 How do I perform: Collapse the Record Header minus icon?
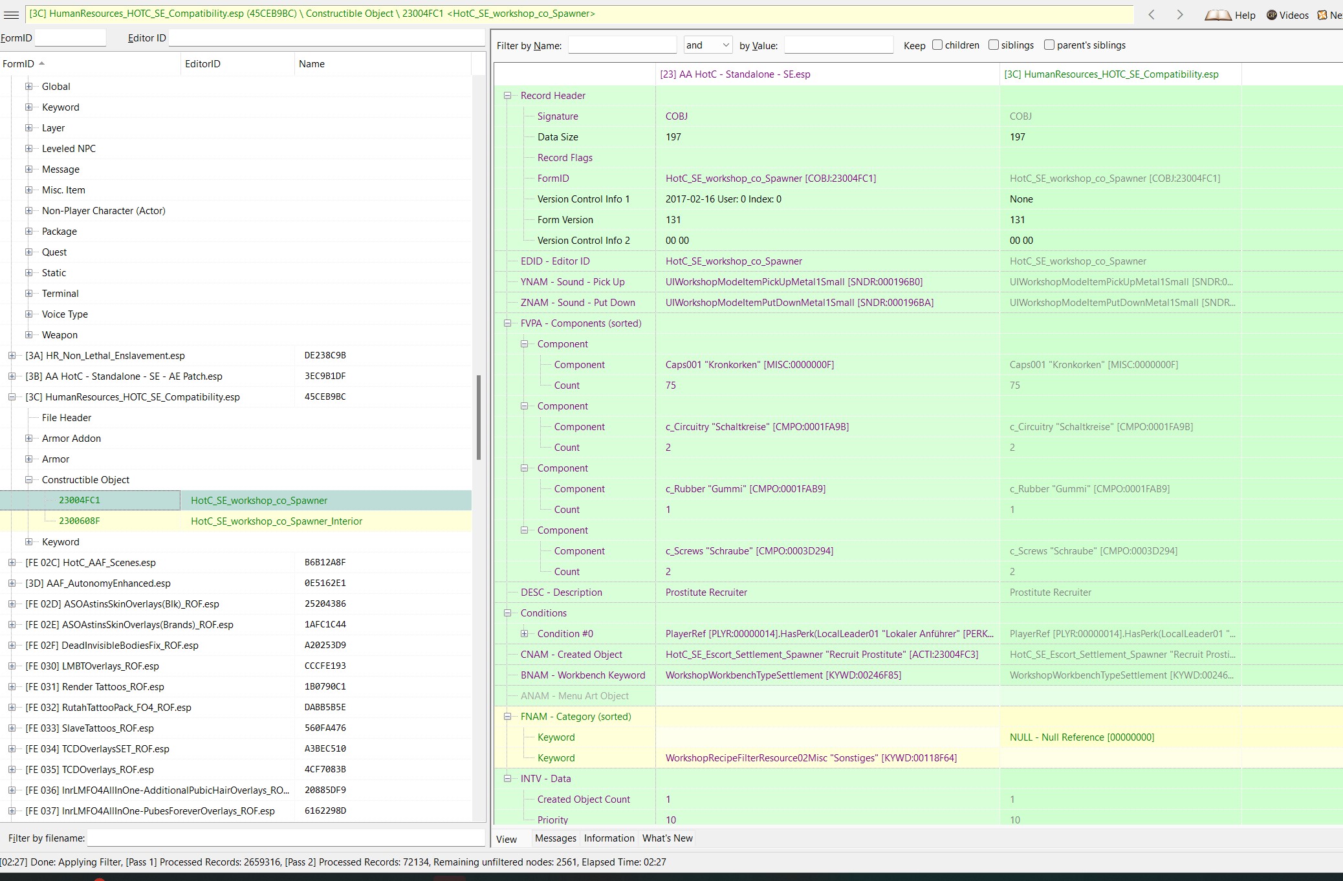(x=508, y=96)
